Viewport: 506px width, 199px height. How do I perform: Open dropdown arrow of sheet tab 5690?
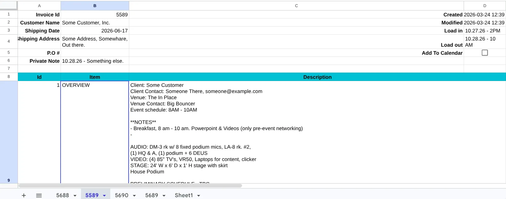coord(134,196)
